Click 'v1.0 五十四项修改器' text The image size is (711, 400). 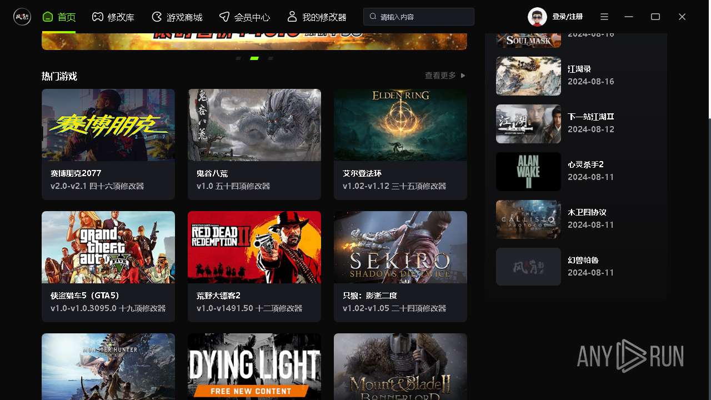[233, 186]
